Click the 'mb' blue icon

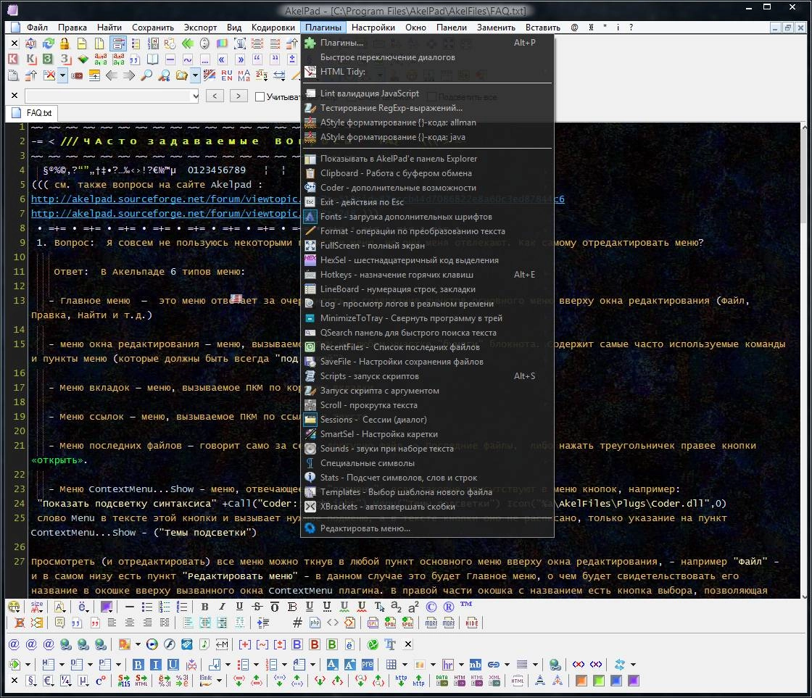(475, 665)
